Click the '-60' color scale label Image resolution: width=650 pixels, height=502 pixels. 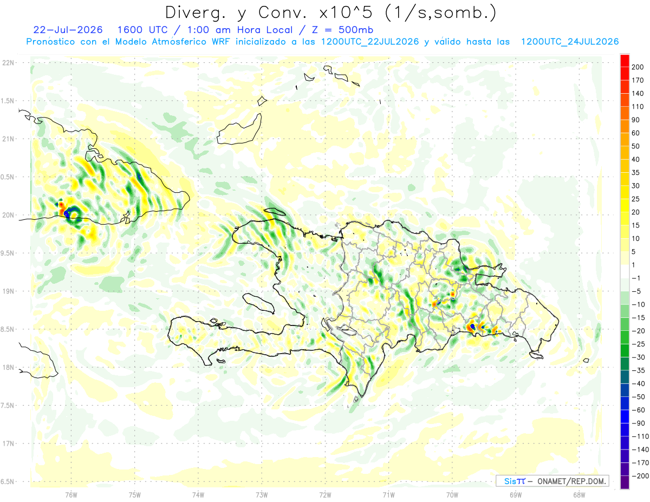(640, 410)
